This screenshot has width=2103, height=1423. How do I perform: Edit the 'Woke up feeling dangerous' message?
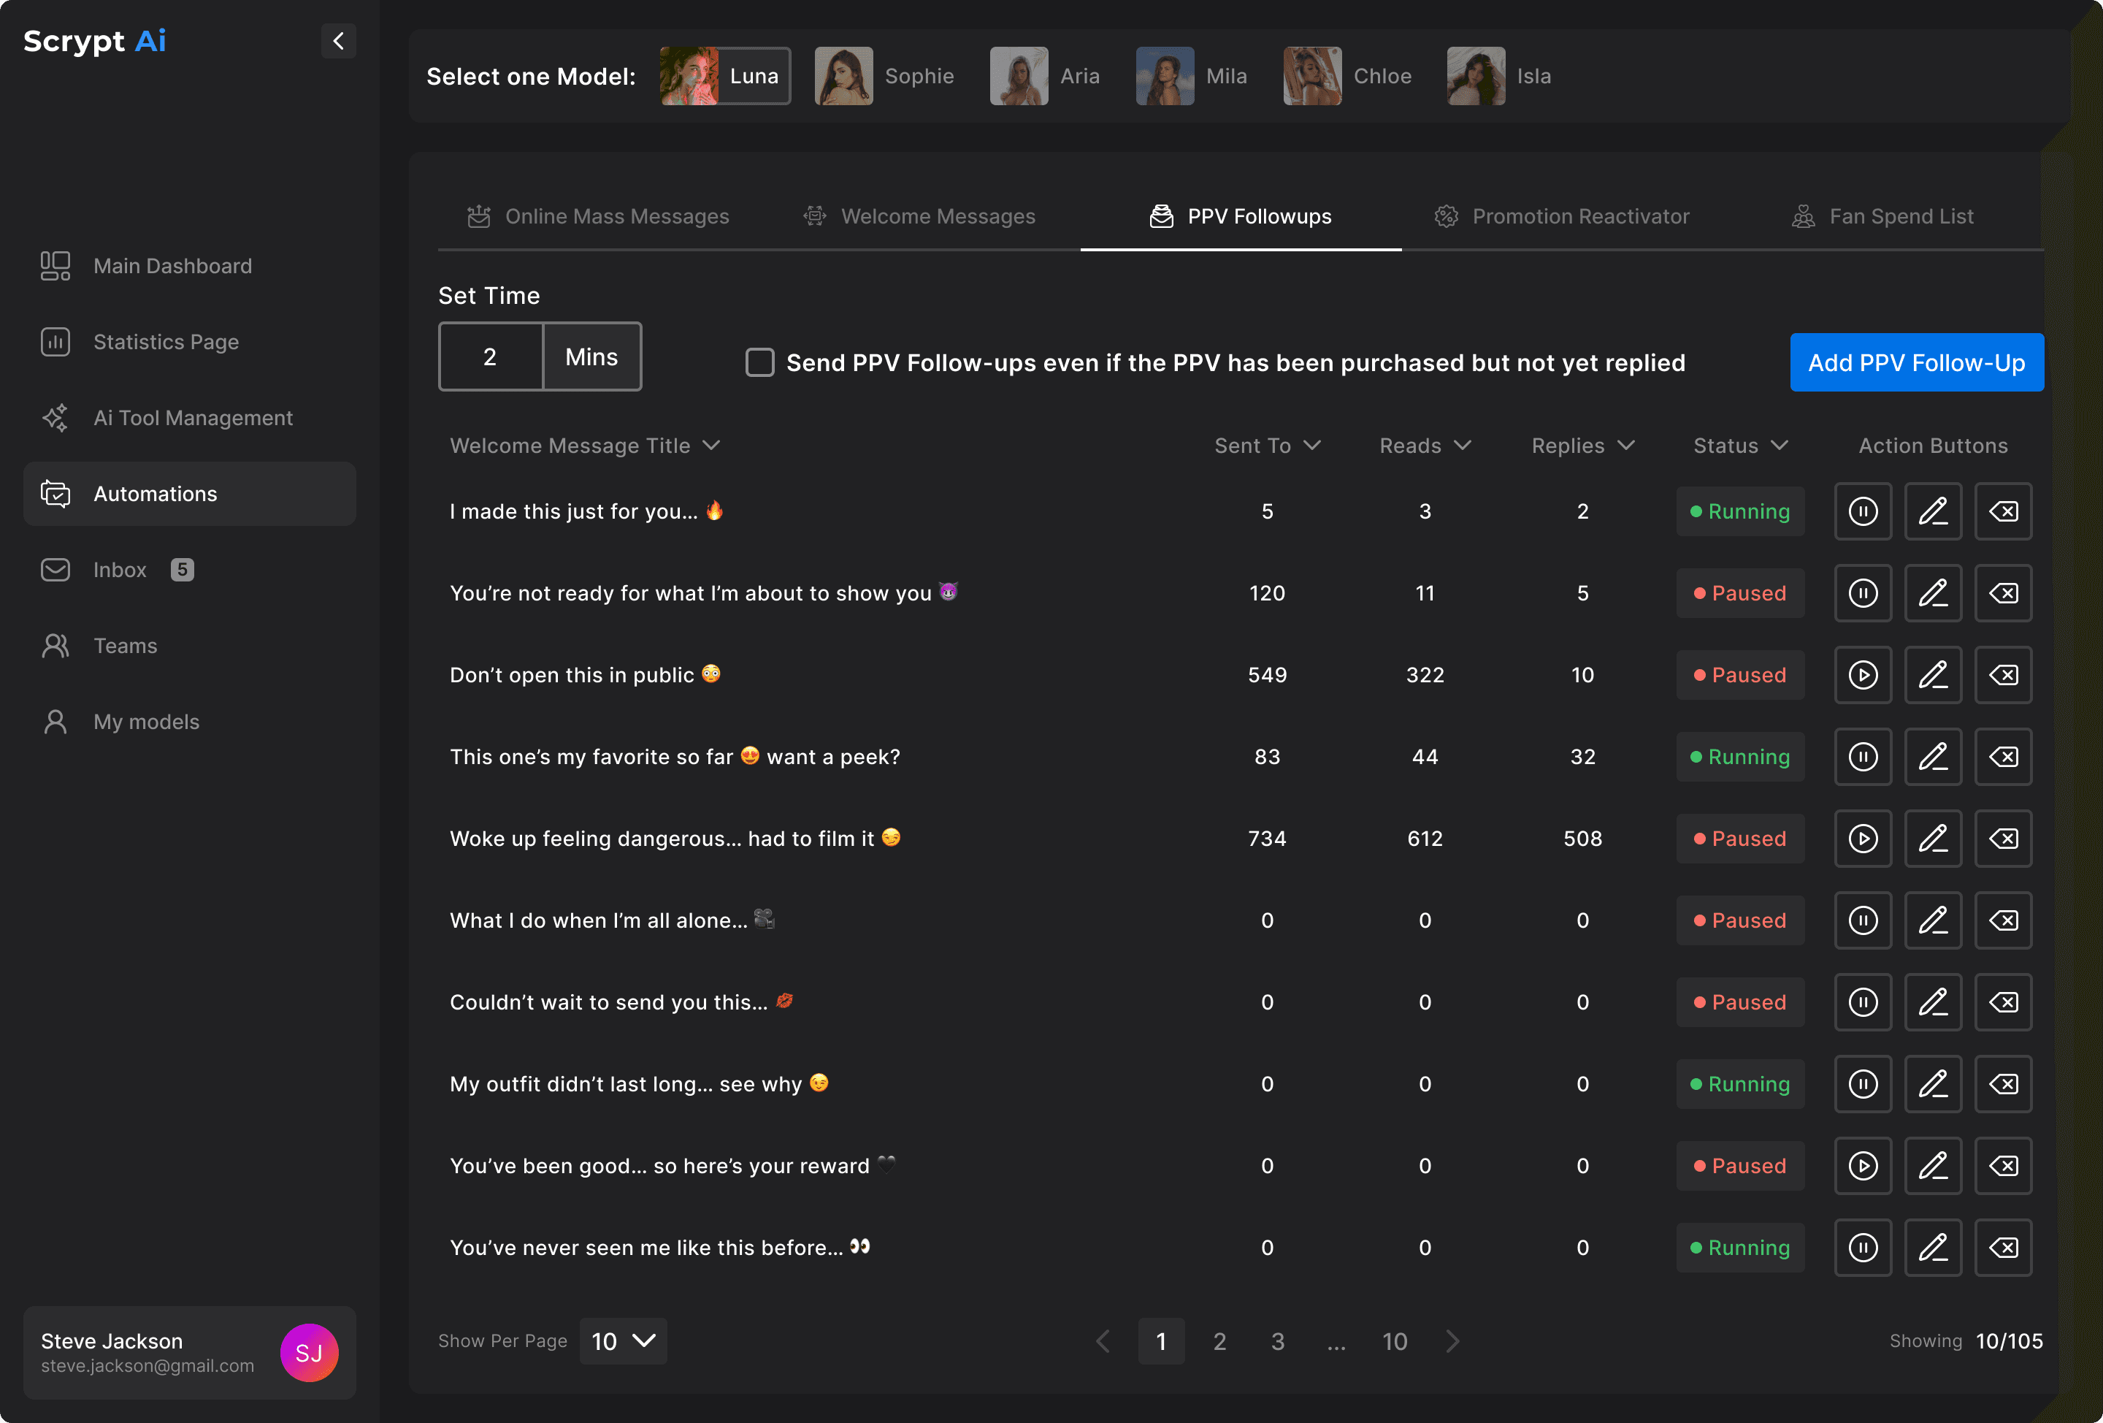pyautogui.click(x=1932, y=839)
